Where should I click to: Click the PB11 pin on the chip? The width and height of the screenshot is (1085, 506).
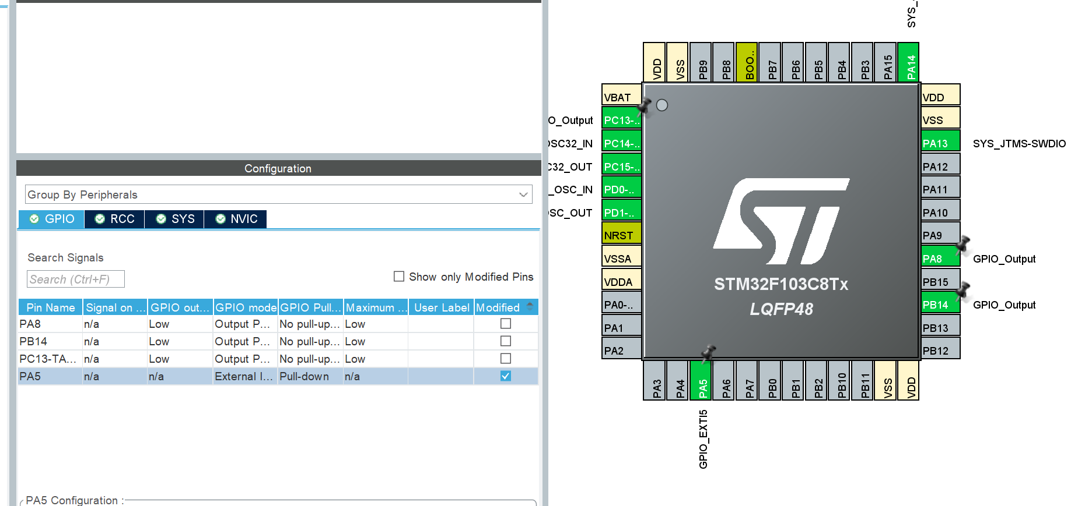862,381
